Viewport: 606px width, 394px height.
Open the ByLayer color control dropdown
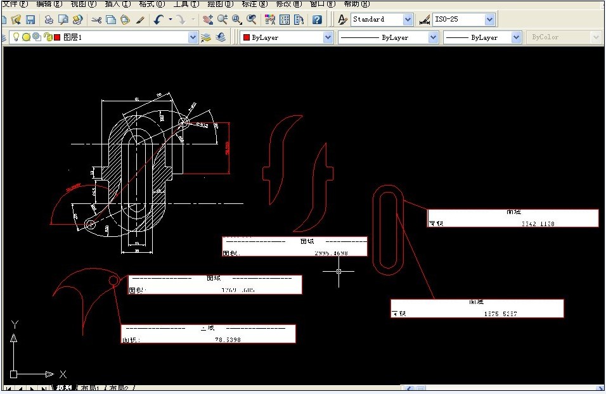pyautogui.click(x=328, y=37)
